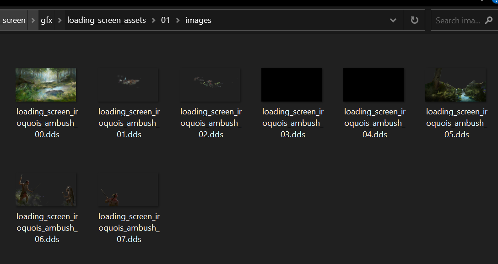Expand the chevron after loading_screen_assets breadcrumb
The image size is (498, 264).
click(154, 20)
